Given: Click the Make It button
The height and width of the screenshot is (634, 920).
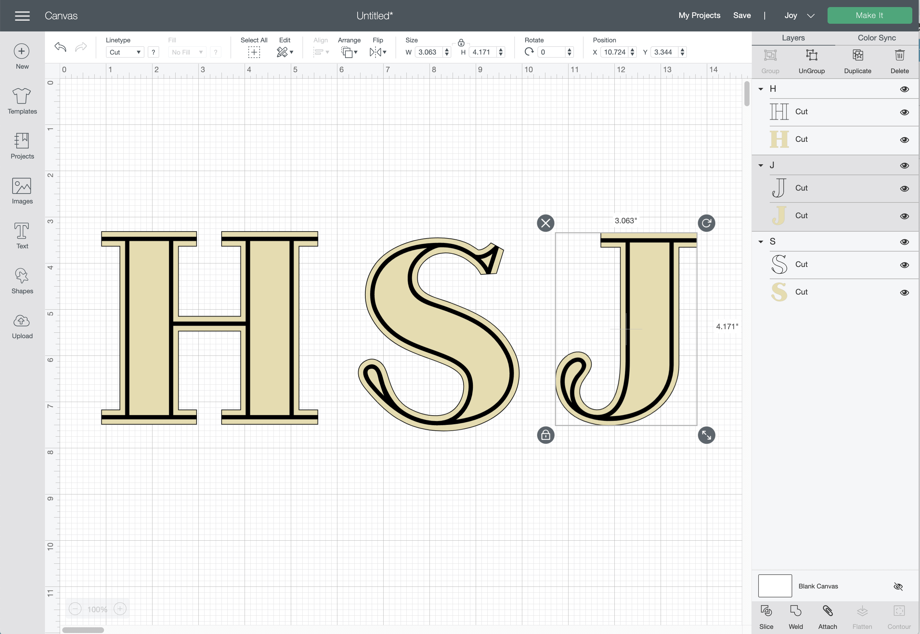Looking at the screenshot, I should [x=869, y=15].
